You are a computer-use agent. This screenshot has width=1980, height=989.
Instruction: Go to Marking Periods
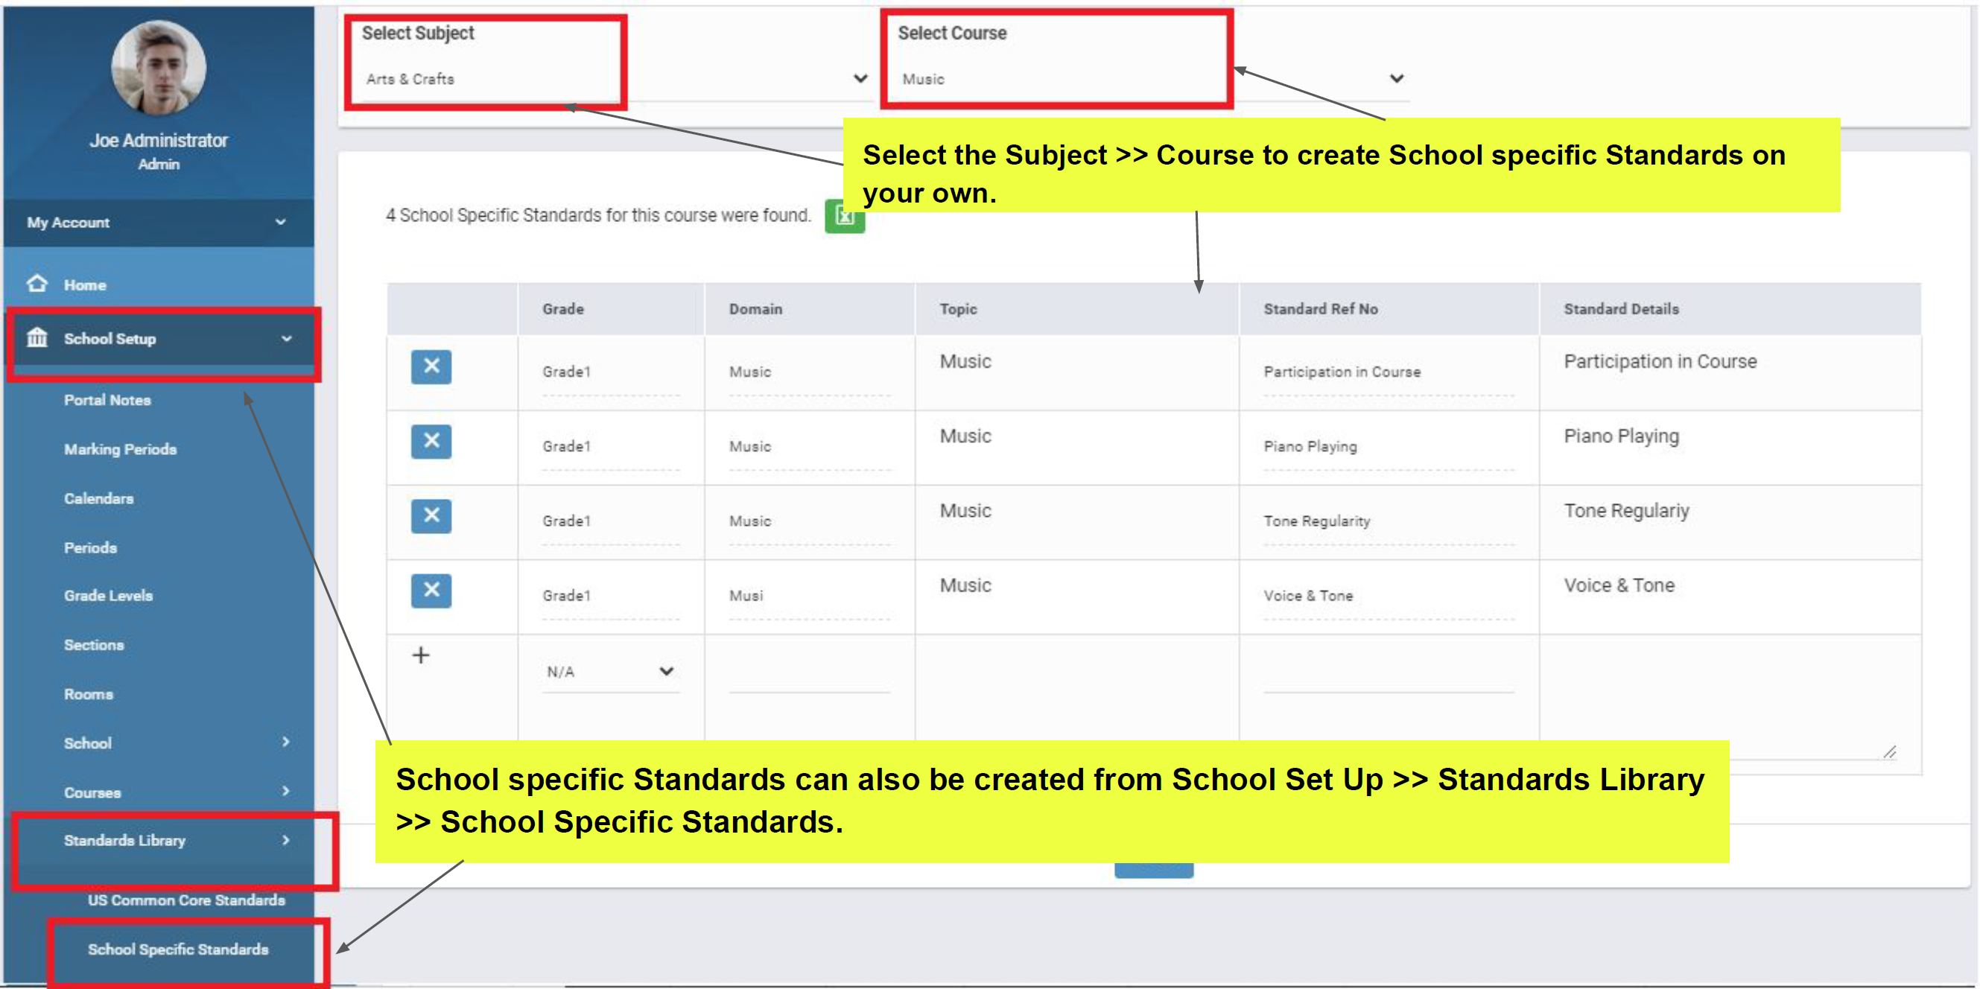(120, 450)
